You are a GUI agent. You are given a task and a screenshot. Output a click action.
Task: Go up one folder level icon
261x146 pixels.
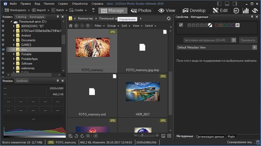pos(88,26)
